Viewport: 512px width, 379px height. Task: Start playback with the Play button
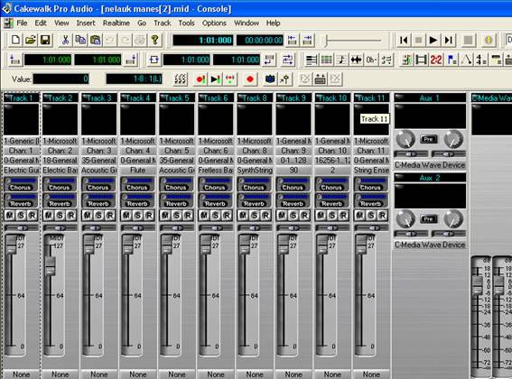point(433,40)
